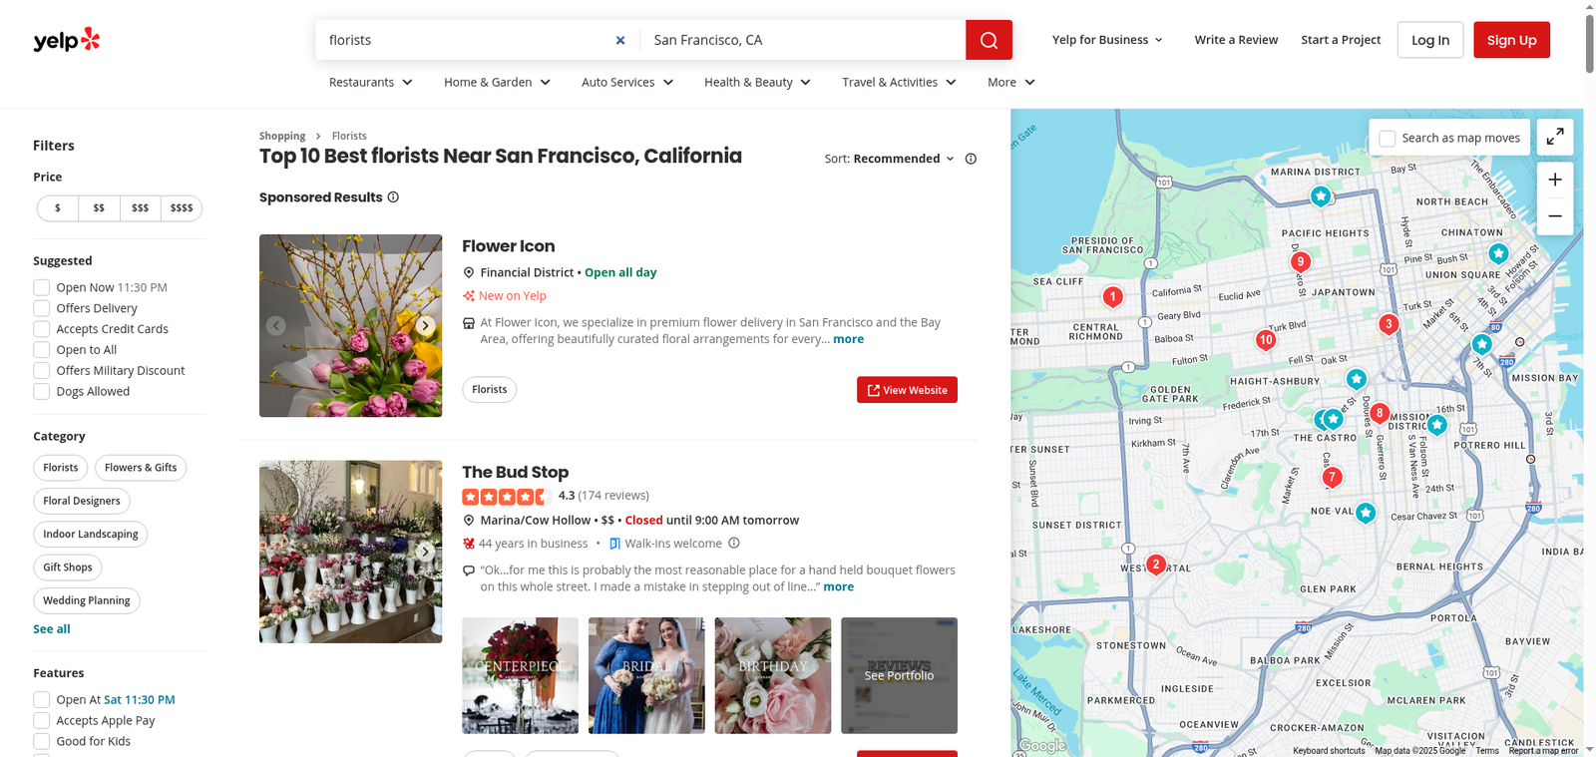Click the San Francisco, CA location field
Screen dimensions: 1596x757
click(803, 40)
